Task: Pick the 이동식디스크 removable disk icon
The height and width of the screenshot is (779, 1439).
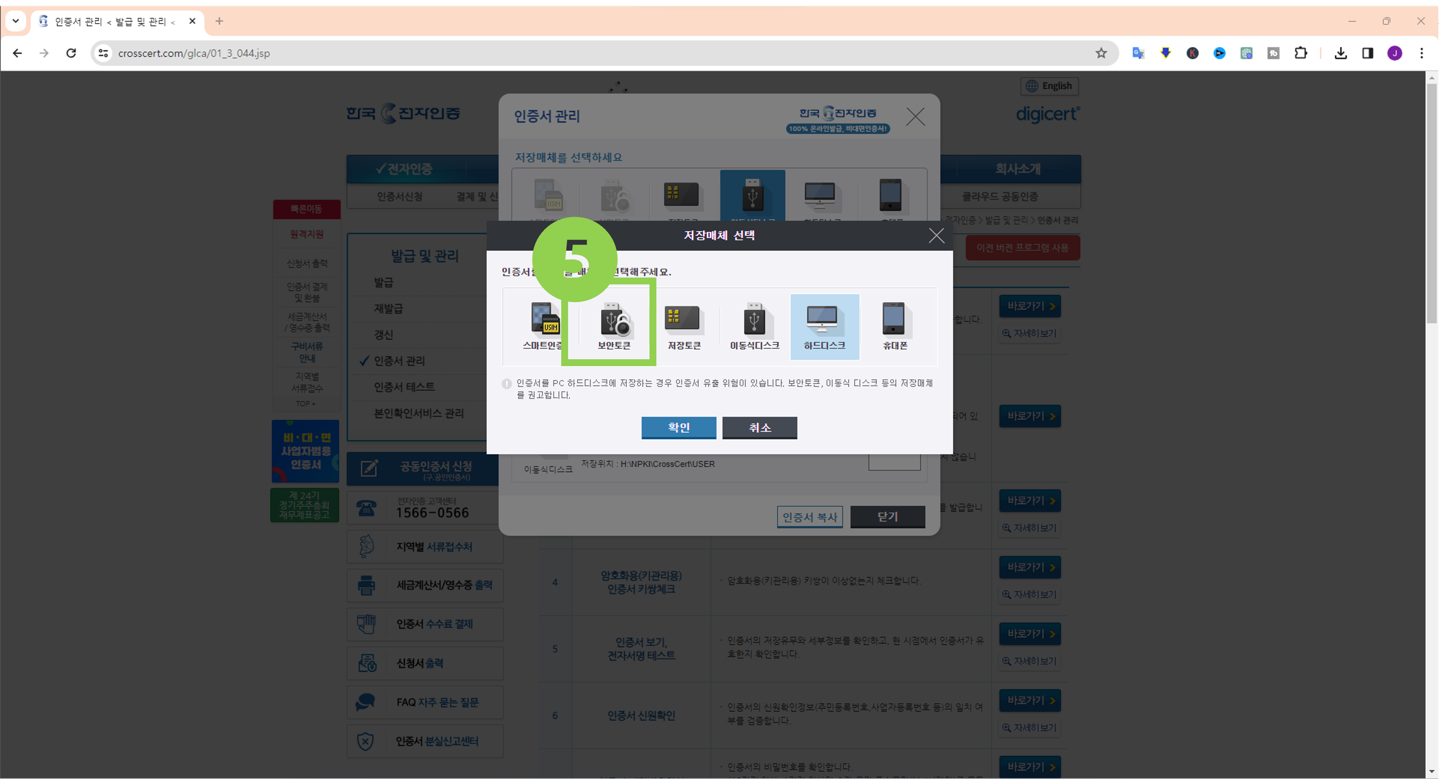Action: (754, 326)
